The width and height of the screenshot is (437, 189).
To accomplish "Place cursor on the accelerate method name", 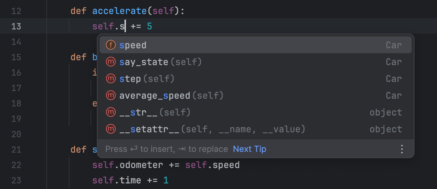I will (119, 11).
